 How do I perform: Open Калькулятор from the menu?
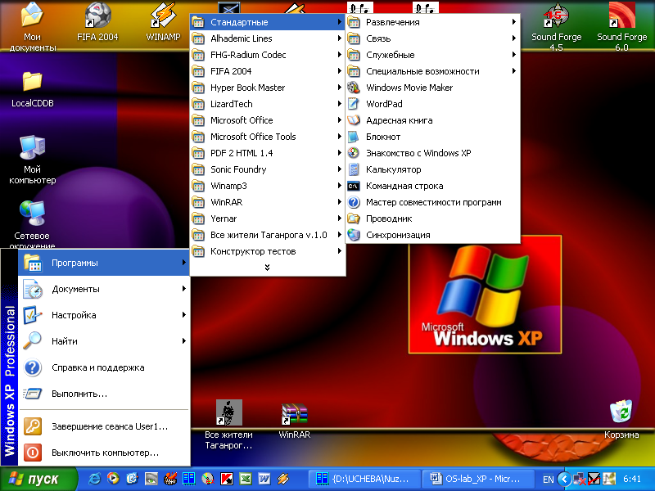coord(433,169)
